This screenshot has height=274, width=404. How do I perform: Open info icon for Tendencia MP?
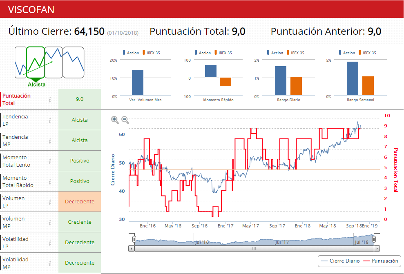coord(50,140)
